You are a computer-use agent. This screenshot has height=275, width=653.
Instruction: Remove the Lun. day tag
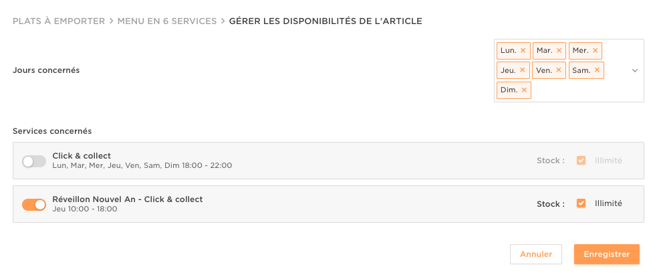[523, 50]
